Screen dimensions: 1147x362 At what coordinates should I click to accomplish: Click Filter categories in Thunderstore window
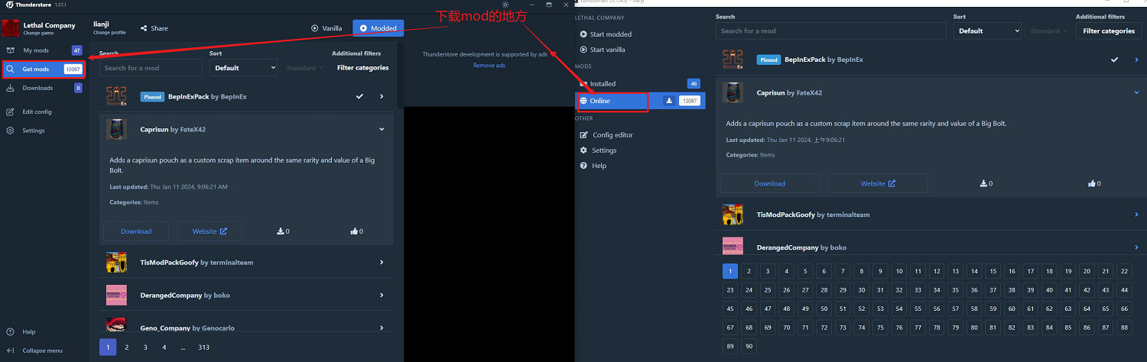tap(362, 68)
